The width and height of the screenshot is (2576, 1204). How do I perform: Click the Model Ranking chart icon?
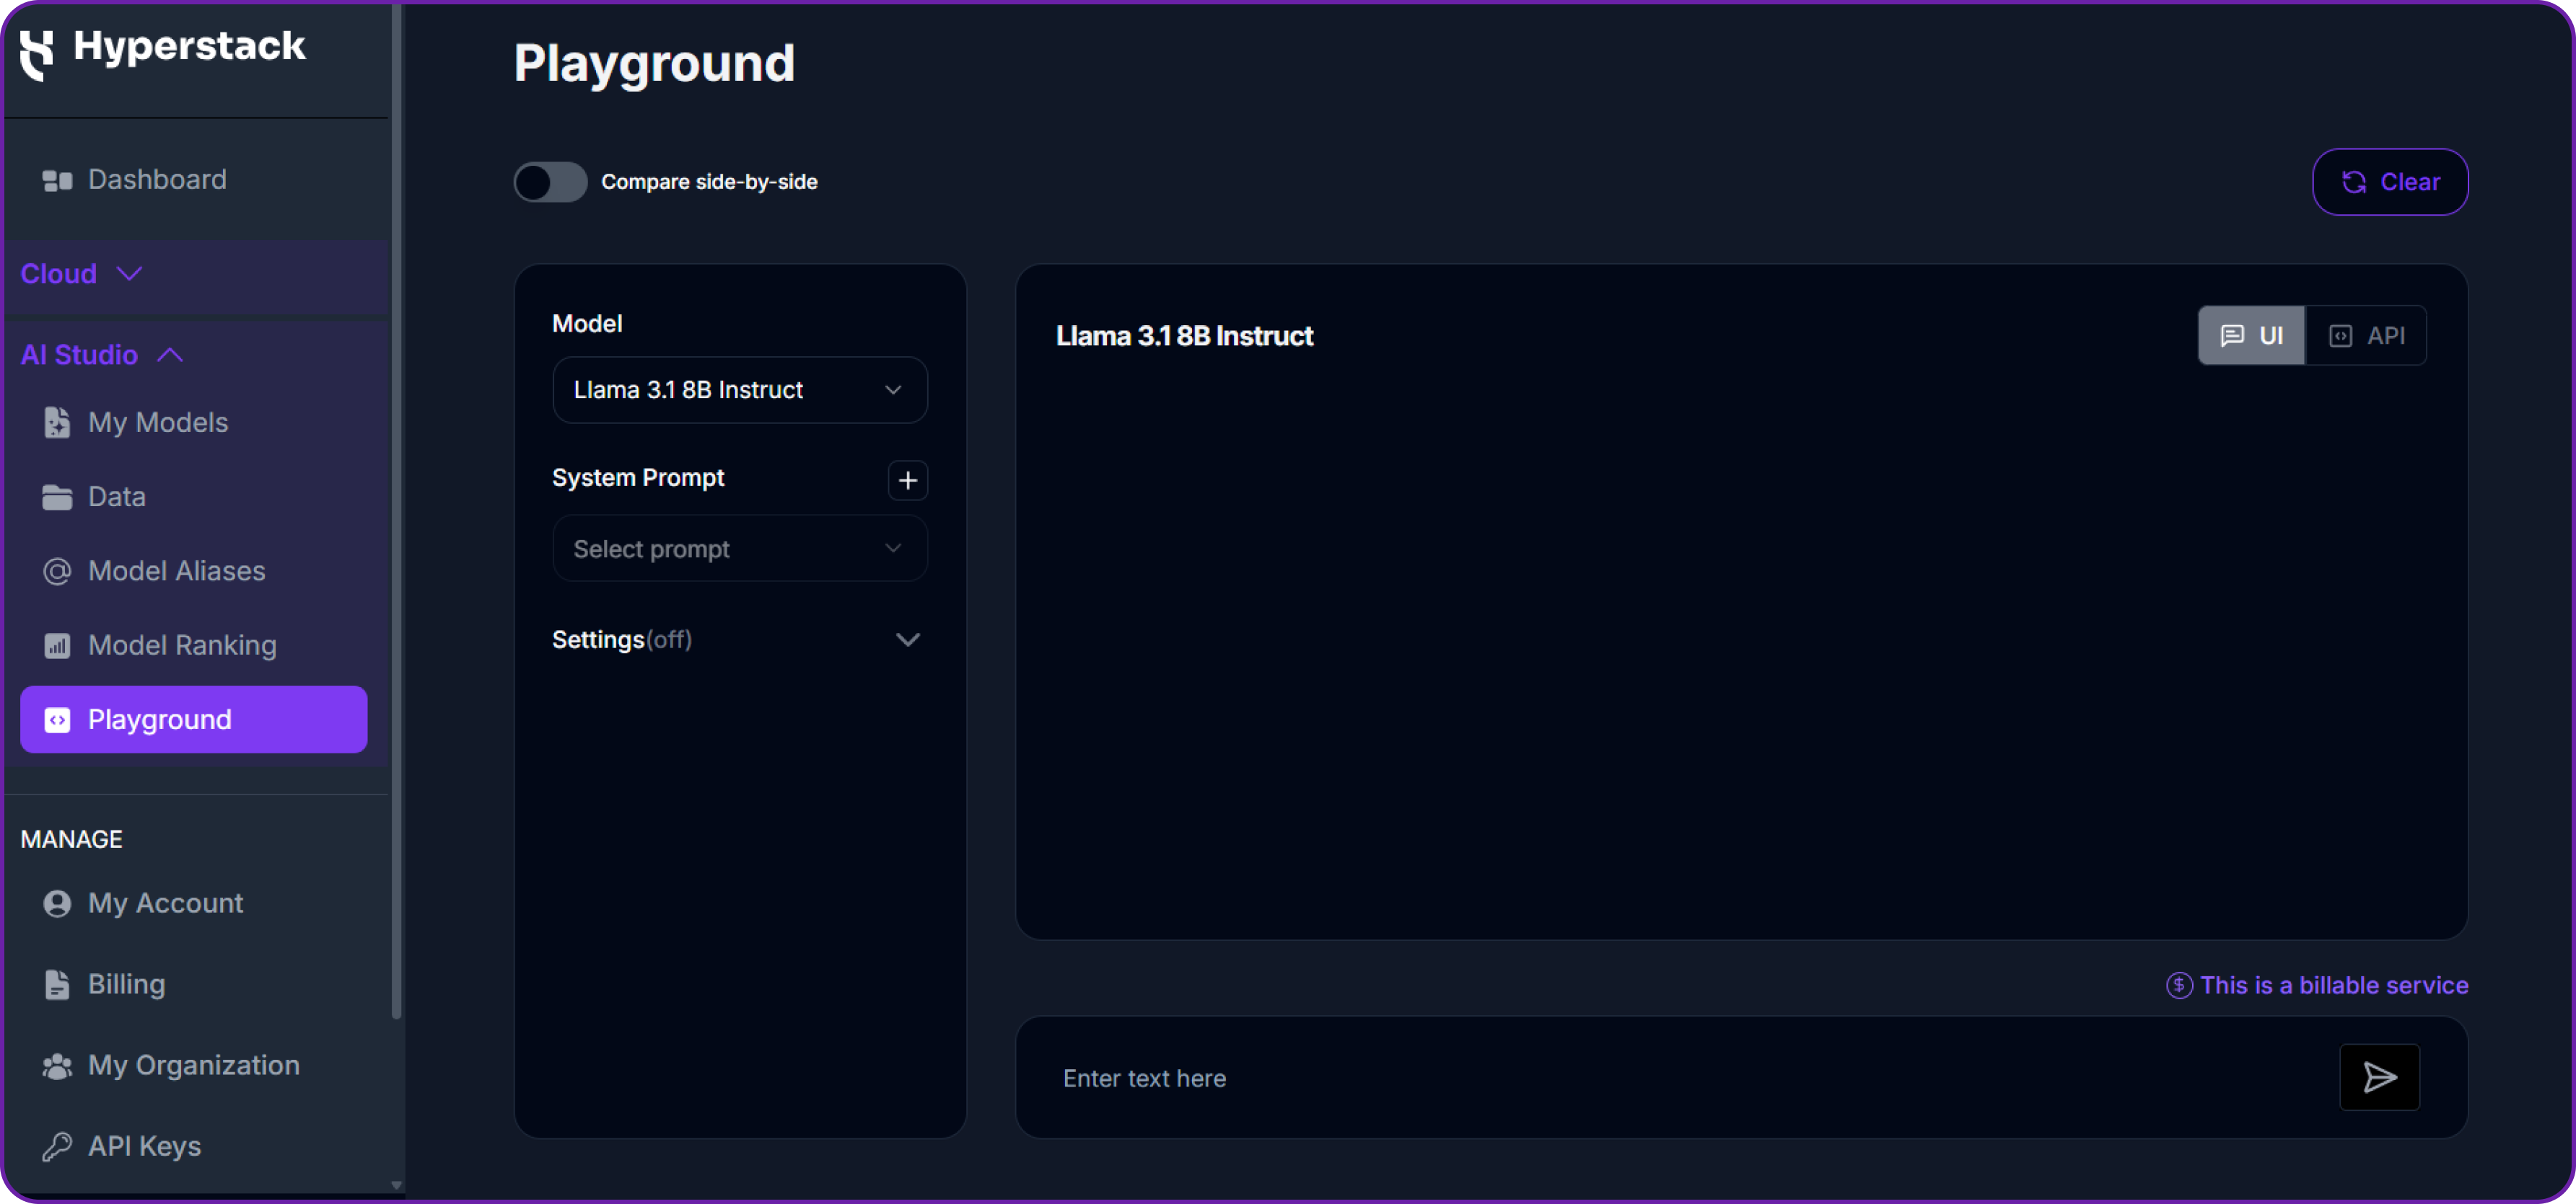click(x=57, y=645)
